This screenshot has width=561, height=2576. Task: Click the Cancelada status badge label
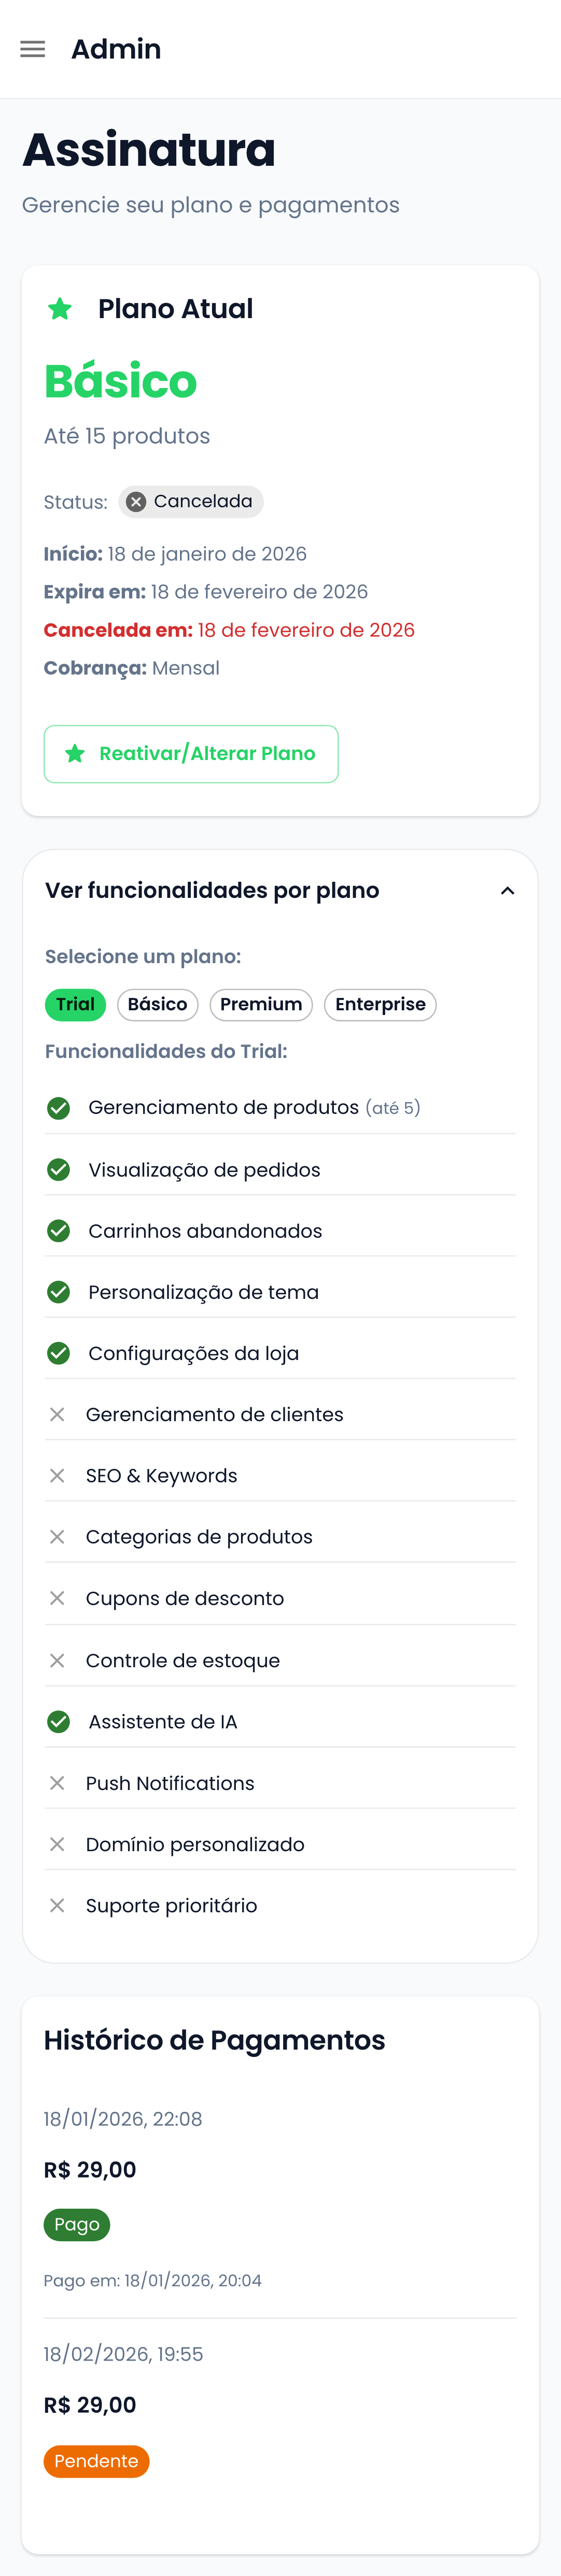pos(202,502)
